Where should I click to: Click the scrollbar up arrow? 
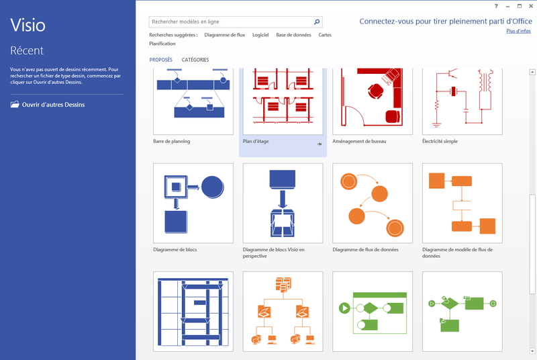pyautogui.click(x=532, y=72)
